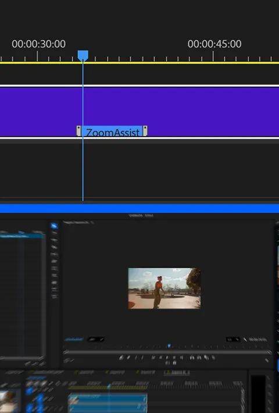This screenshot has width=279, height=413.
Task: Play the sequence in Program Monitor
Action: click(x=167, y=358)
